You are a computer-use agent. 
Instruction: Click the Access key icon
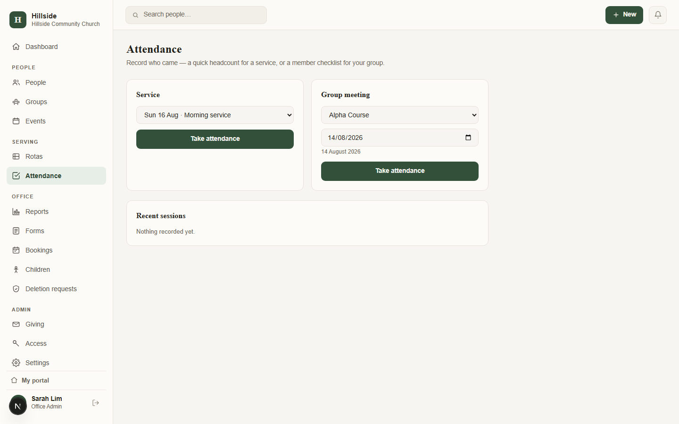tap(16, 343)
